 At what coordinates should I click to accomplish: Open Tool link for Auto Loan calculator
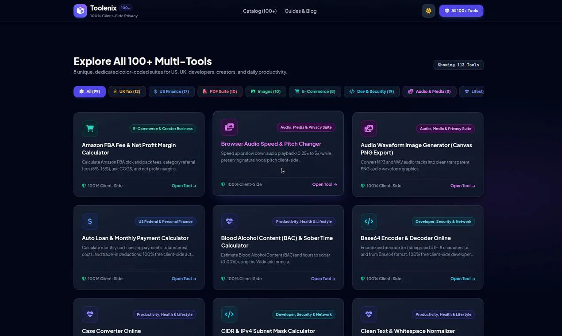pos(184,279)
